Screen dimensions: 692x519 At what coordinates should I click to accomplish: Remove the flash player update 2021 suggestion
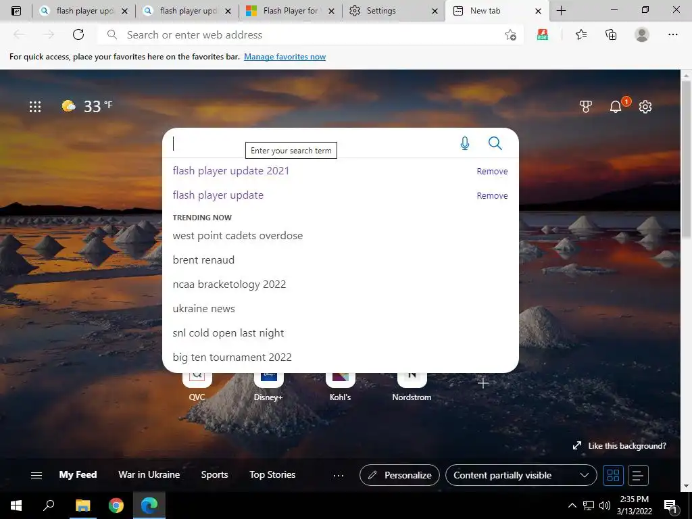click(x=492, y=171)
